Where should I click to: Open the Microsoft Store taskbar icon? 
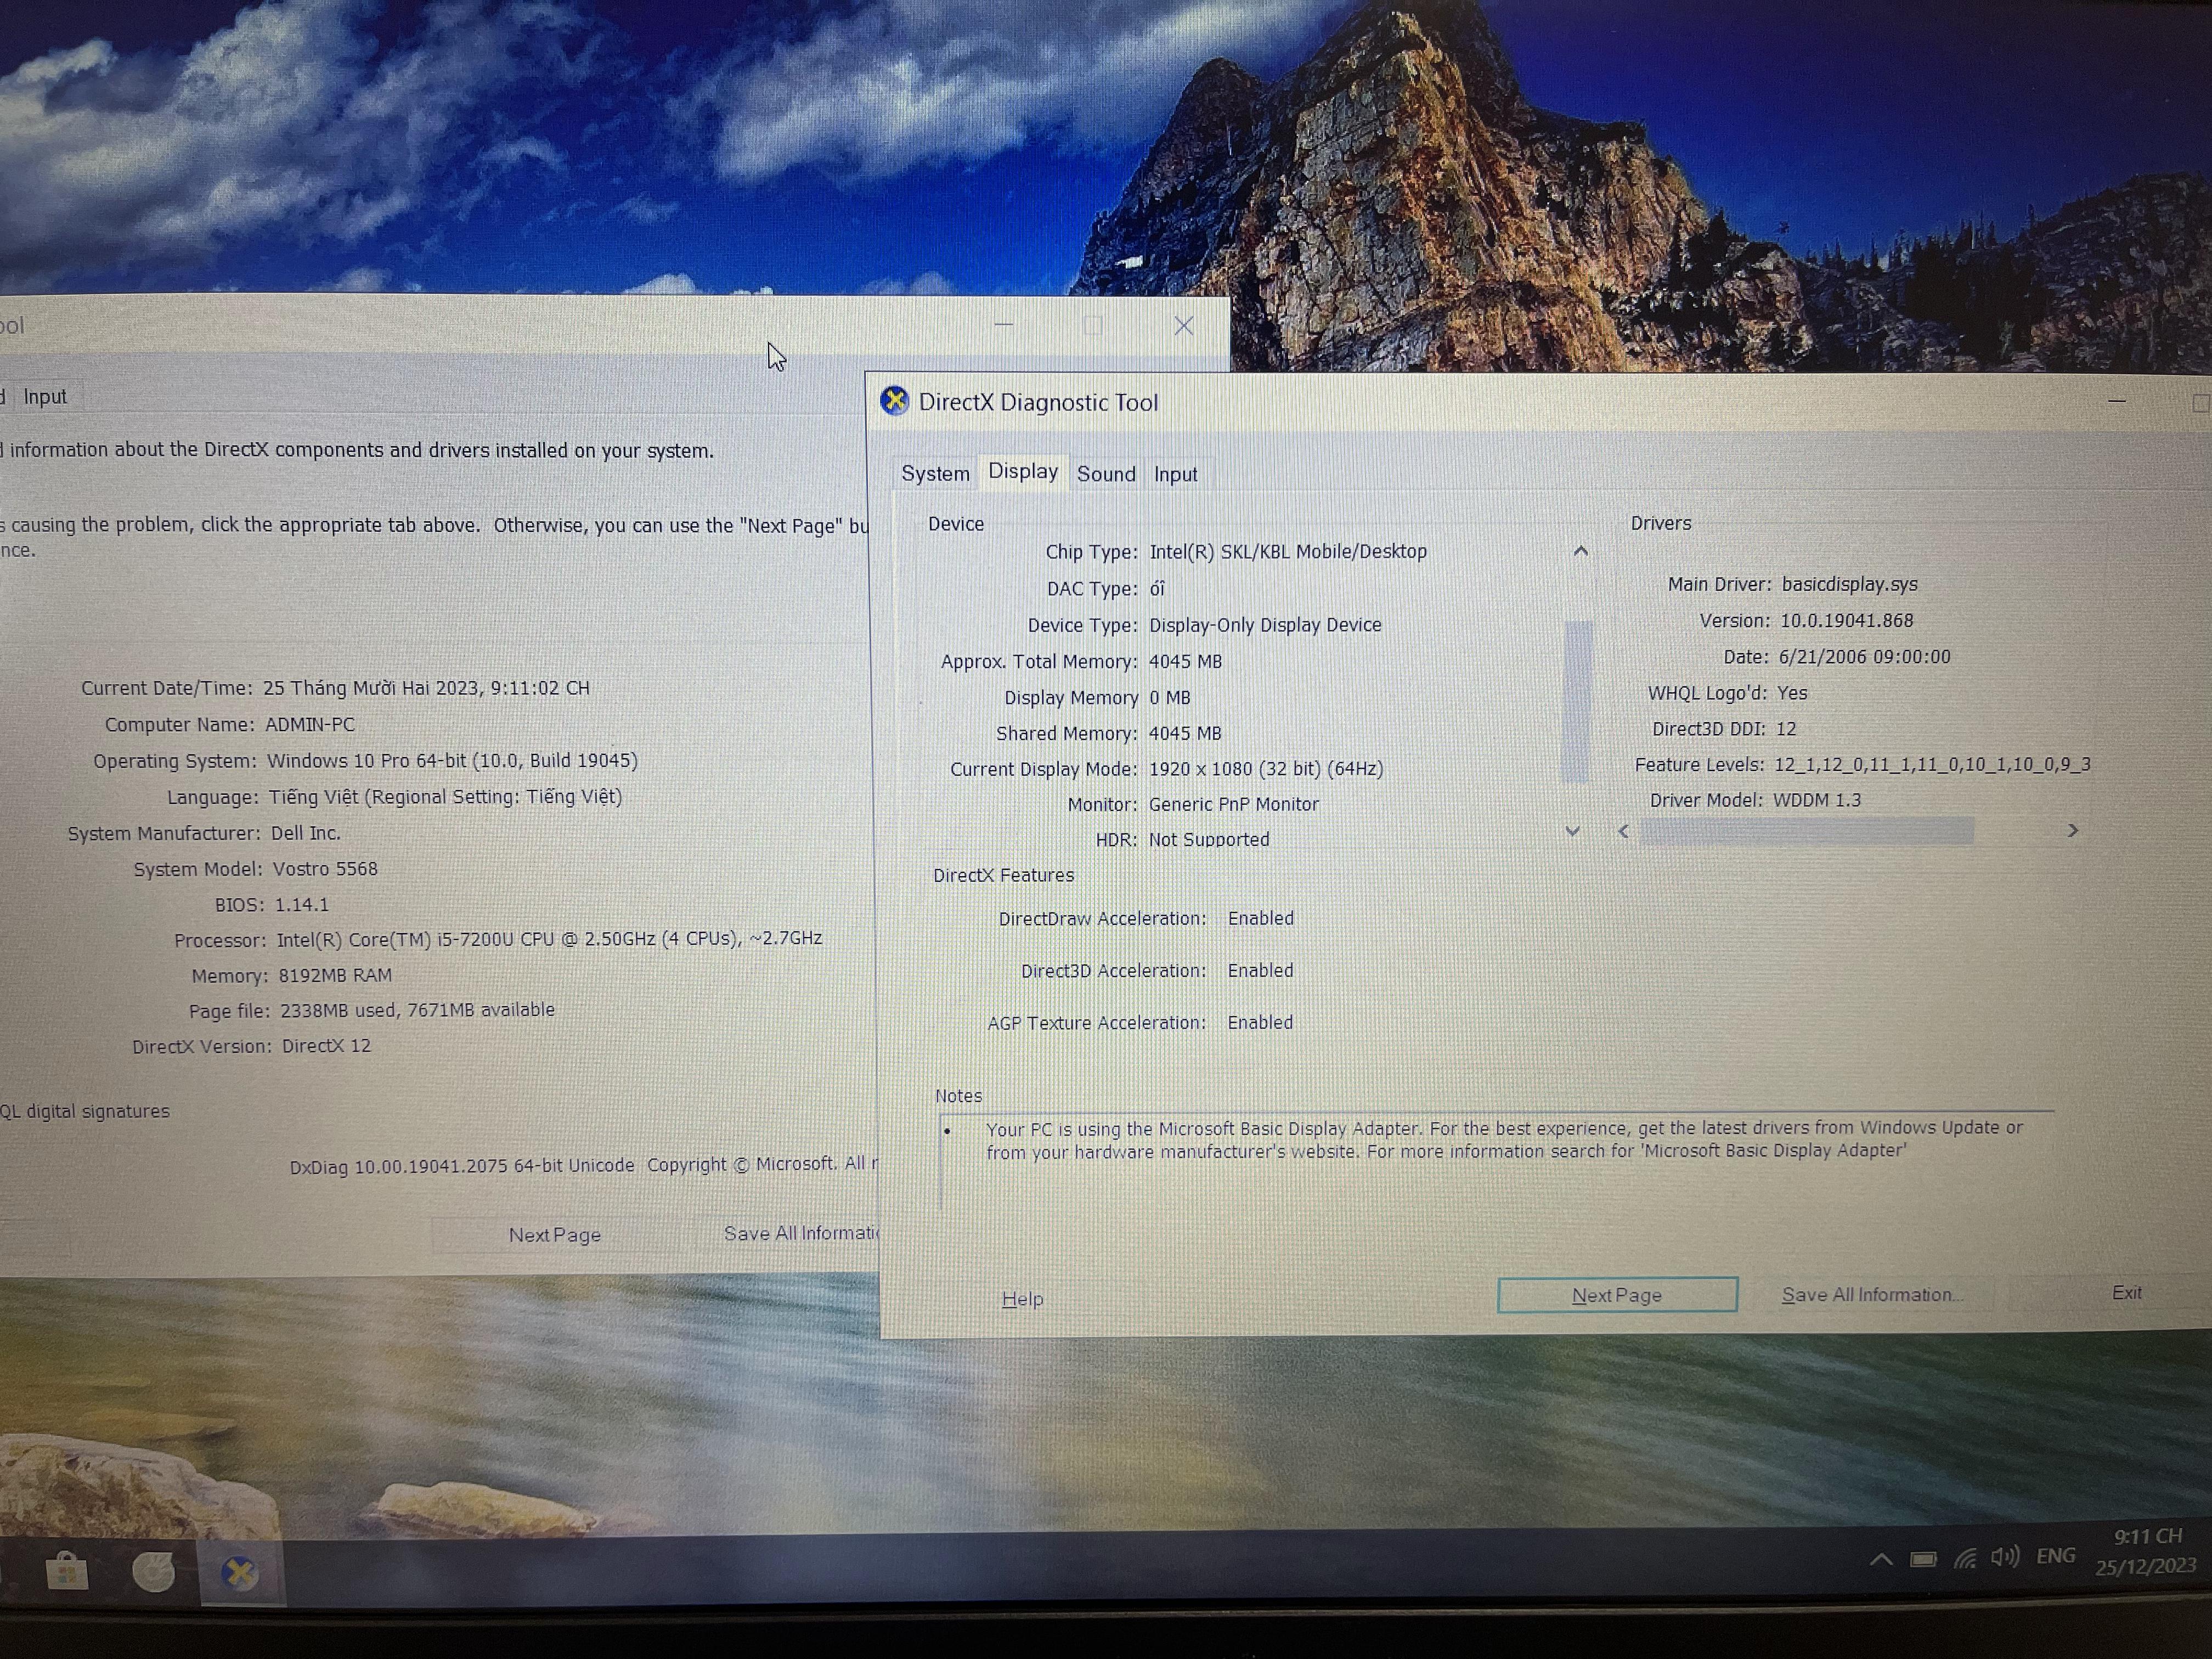[x=67, y=1571]
